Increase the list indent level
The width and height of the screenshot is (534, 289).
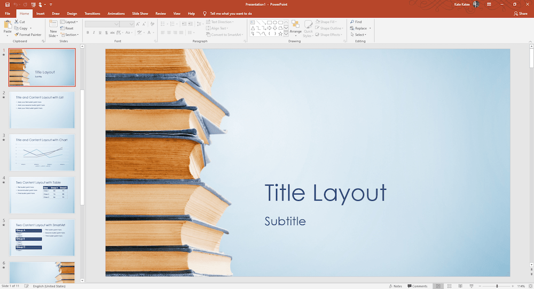191,24
